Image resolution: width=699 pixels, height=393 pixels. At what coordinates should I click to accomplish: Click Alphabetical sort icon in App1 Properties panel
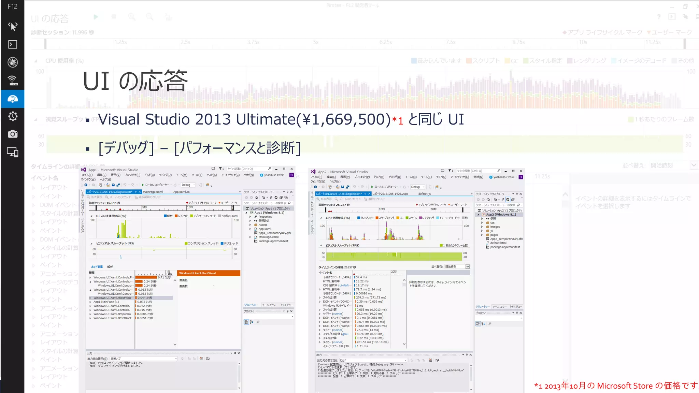tap(251, 322)
